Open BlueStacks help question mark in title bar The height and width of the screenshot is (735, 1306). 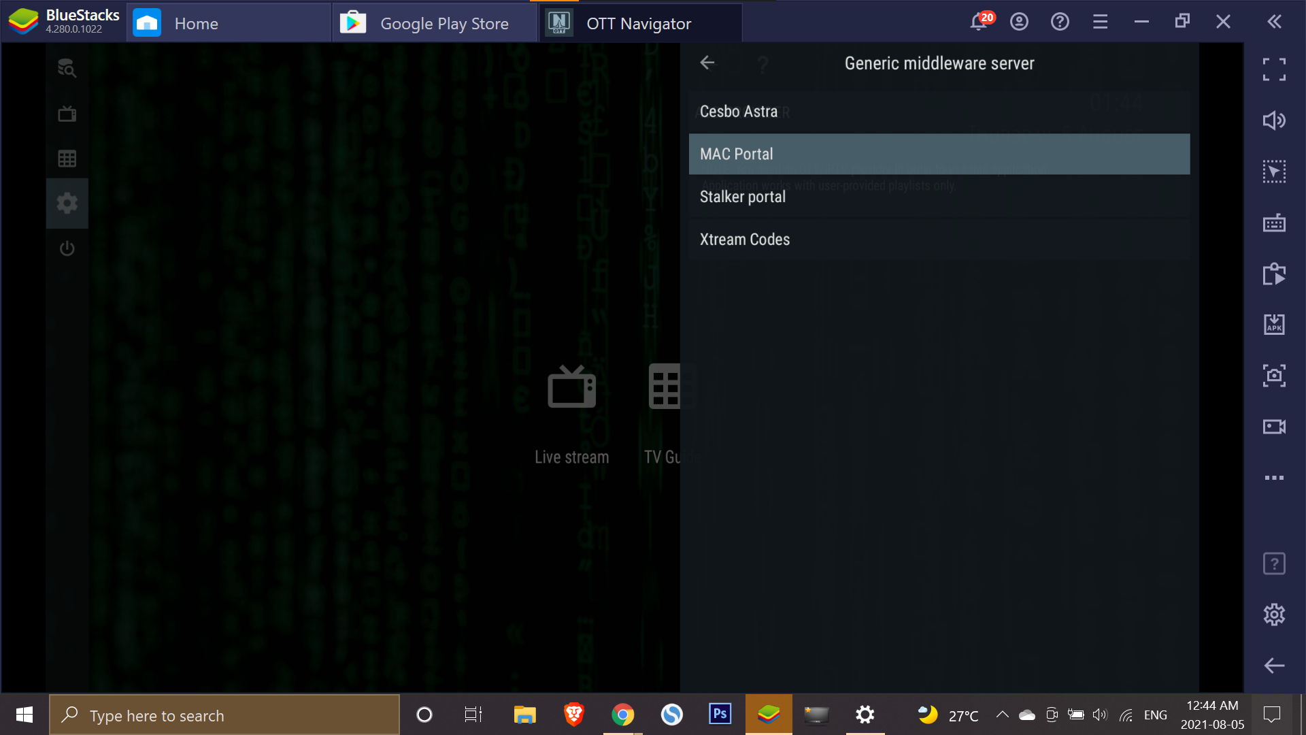pos(1060,22)
